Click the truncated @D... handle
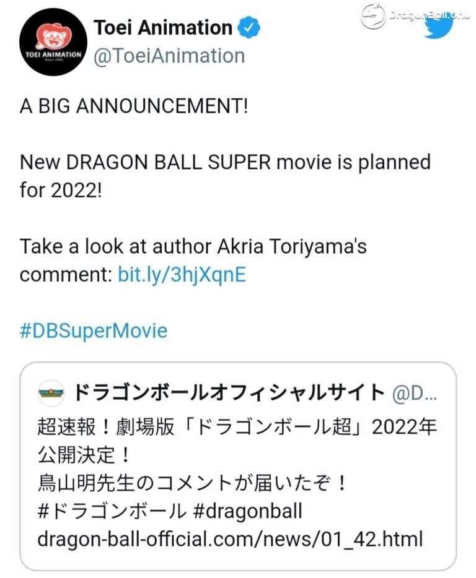This screenshot has height=578, width=476. pos(414,394)
